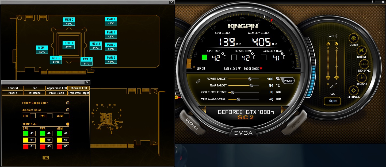Toggle the POWER TEMP indicator box
Image resolution: width=386 pixels, height=167 pixels.
click(x=234, y=57)
